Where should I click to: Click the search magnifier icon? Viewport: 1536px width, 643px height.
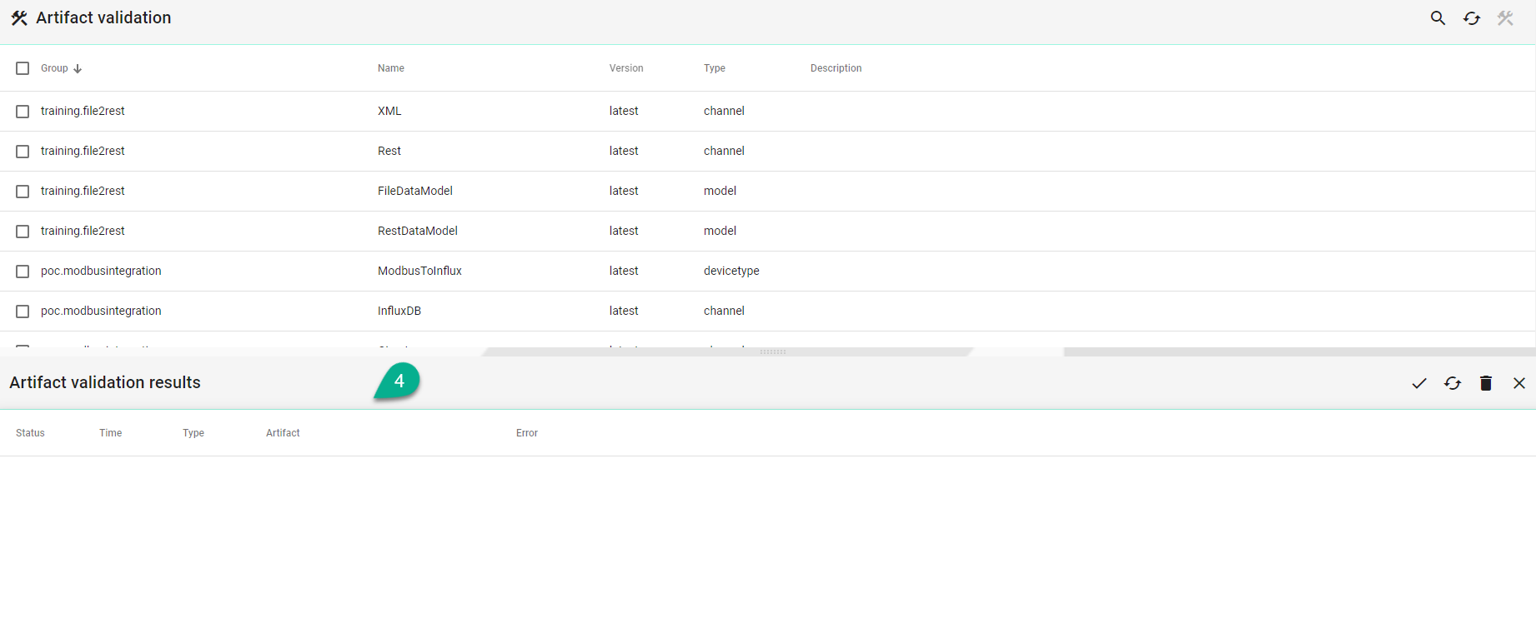click(x=1438, y=17)
